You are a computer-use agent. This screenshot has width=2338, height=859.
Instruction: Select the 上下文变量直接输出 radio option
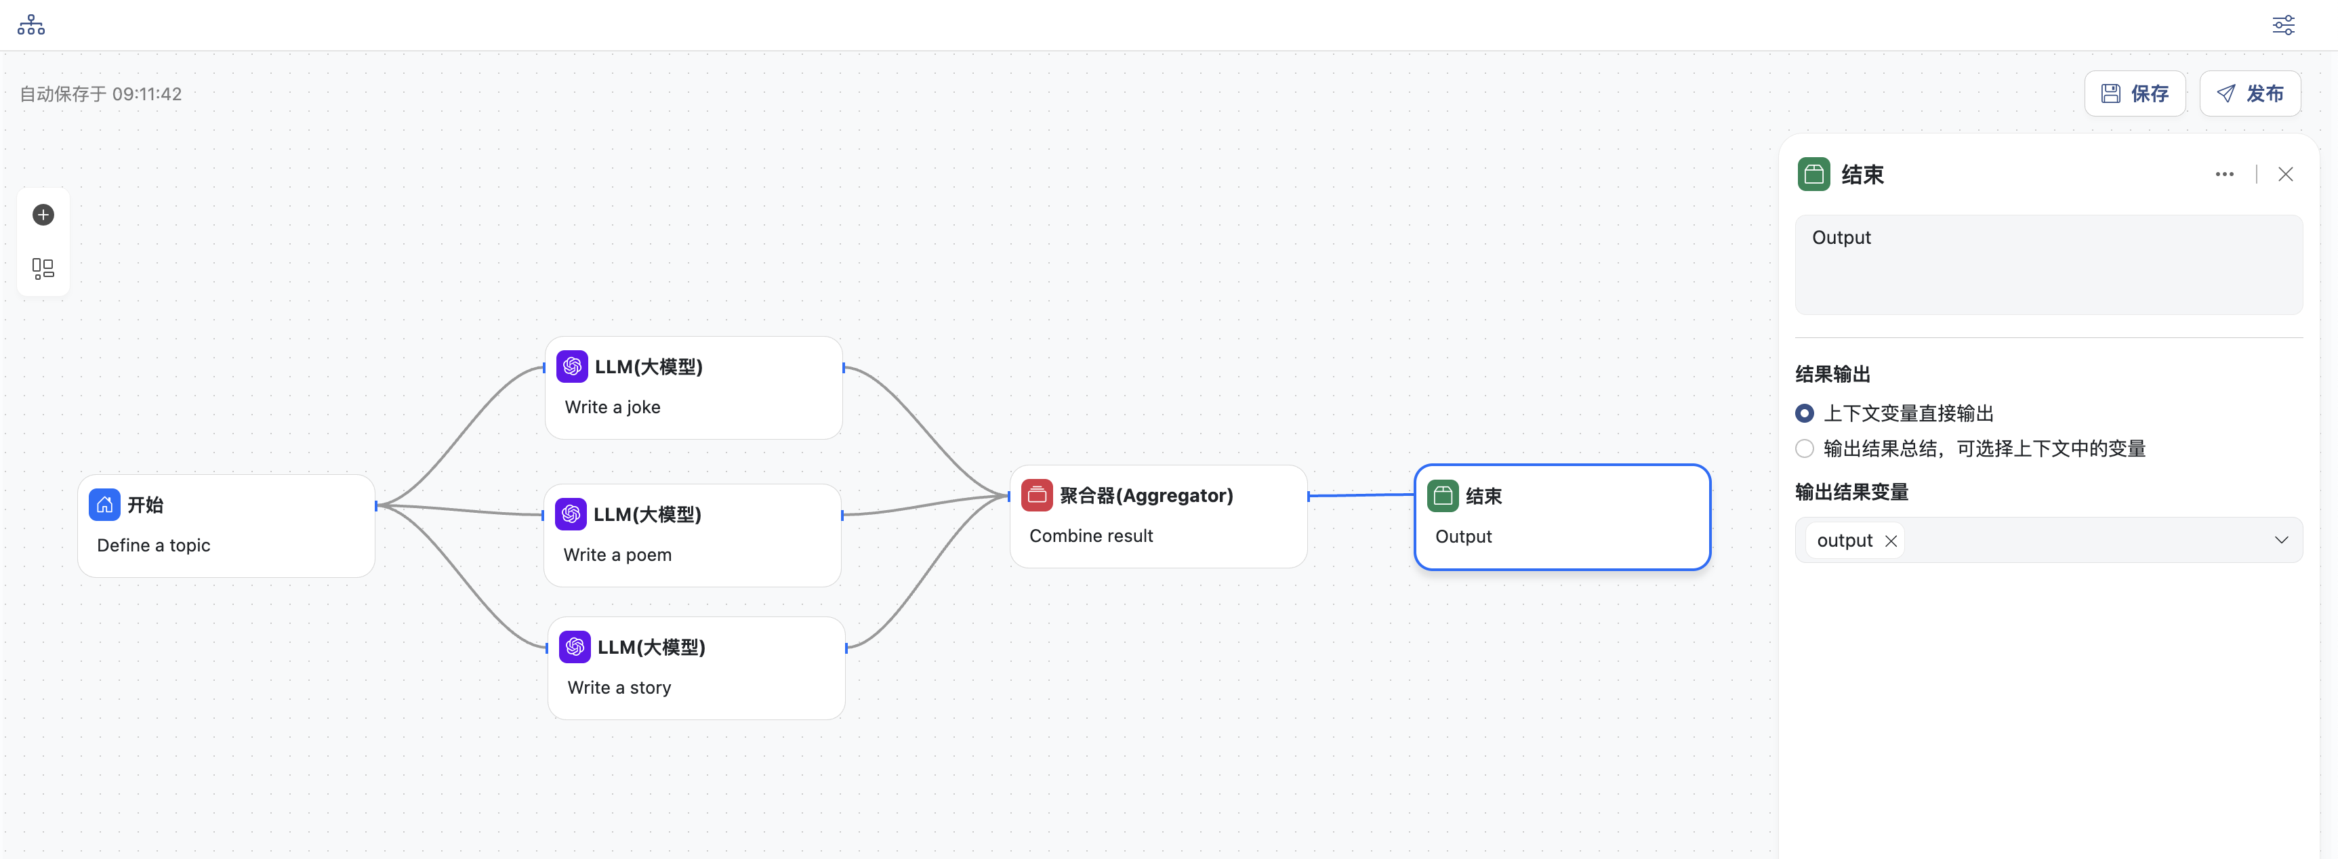[1804, 414]
